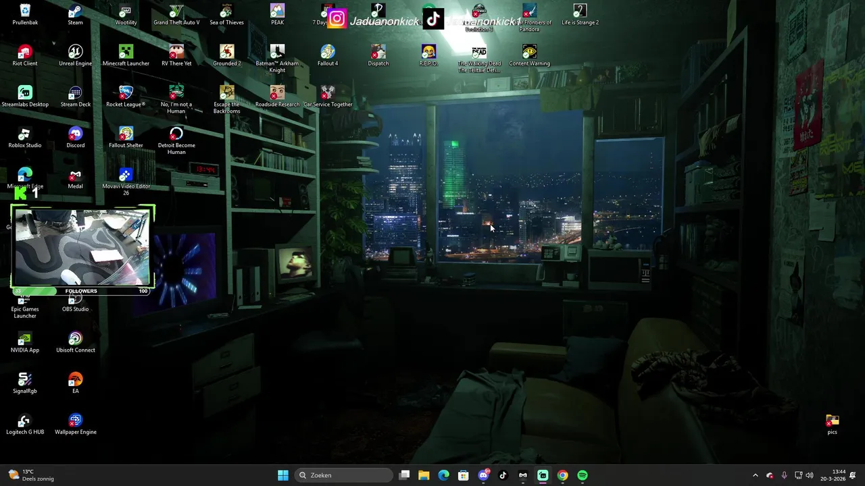Image resolution: width=865 pixels, height=486 pixels.
Task: Launch Roadside Research desktop icon
Action: 277,97
